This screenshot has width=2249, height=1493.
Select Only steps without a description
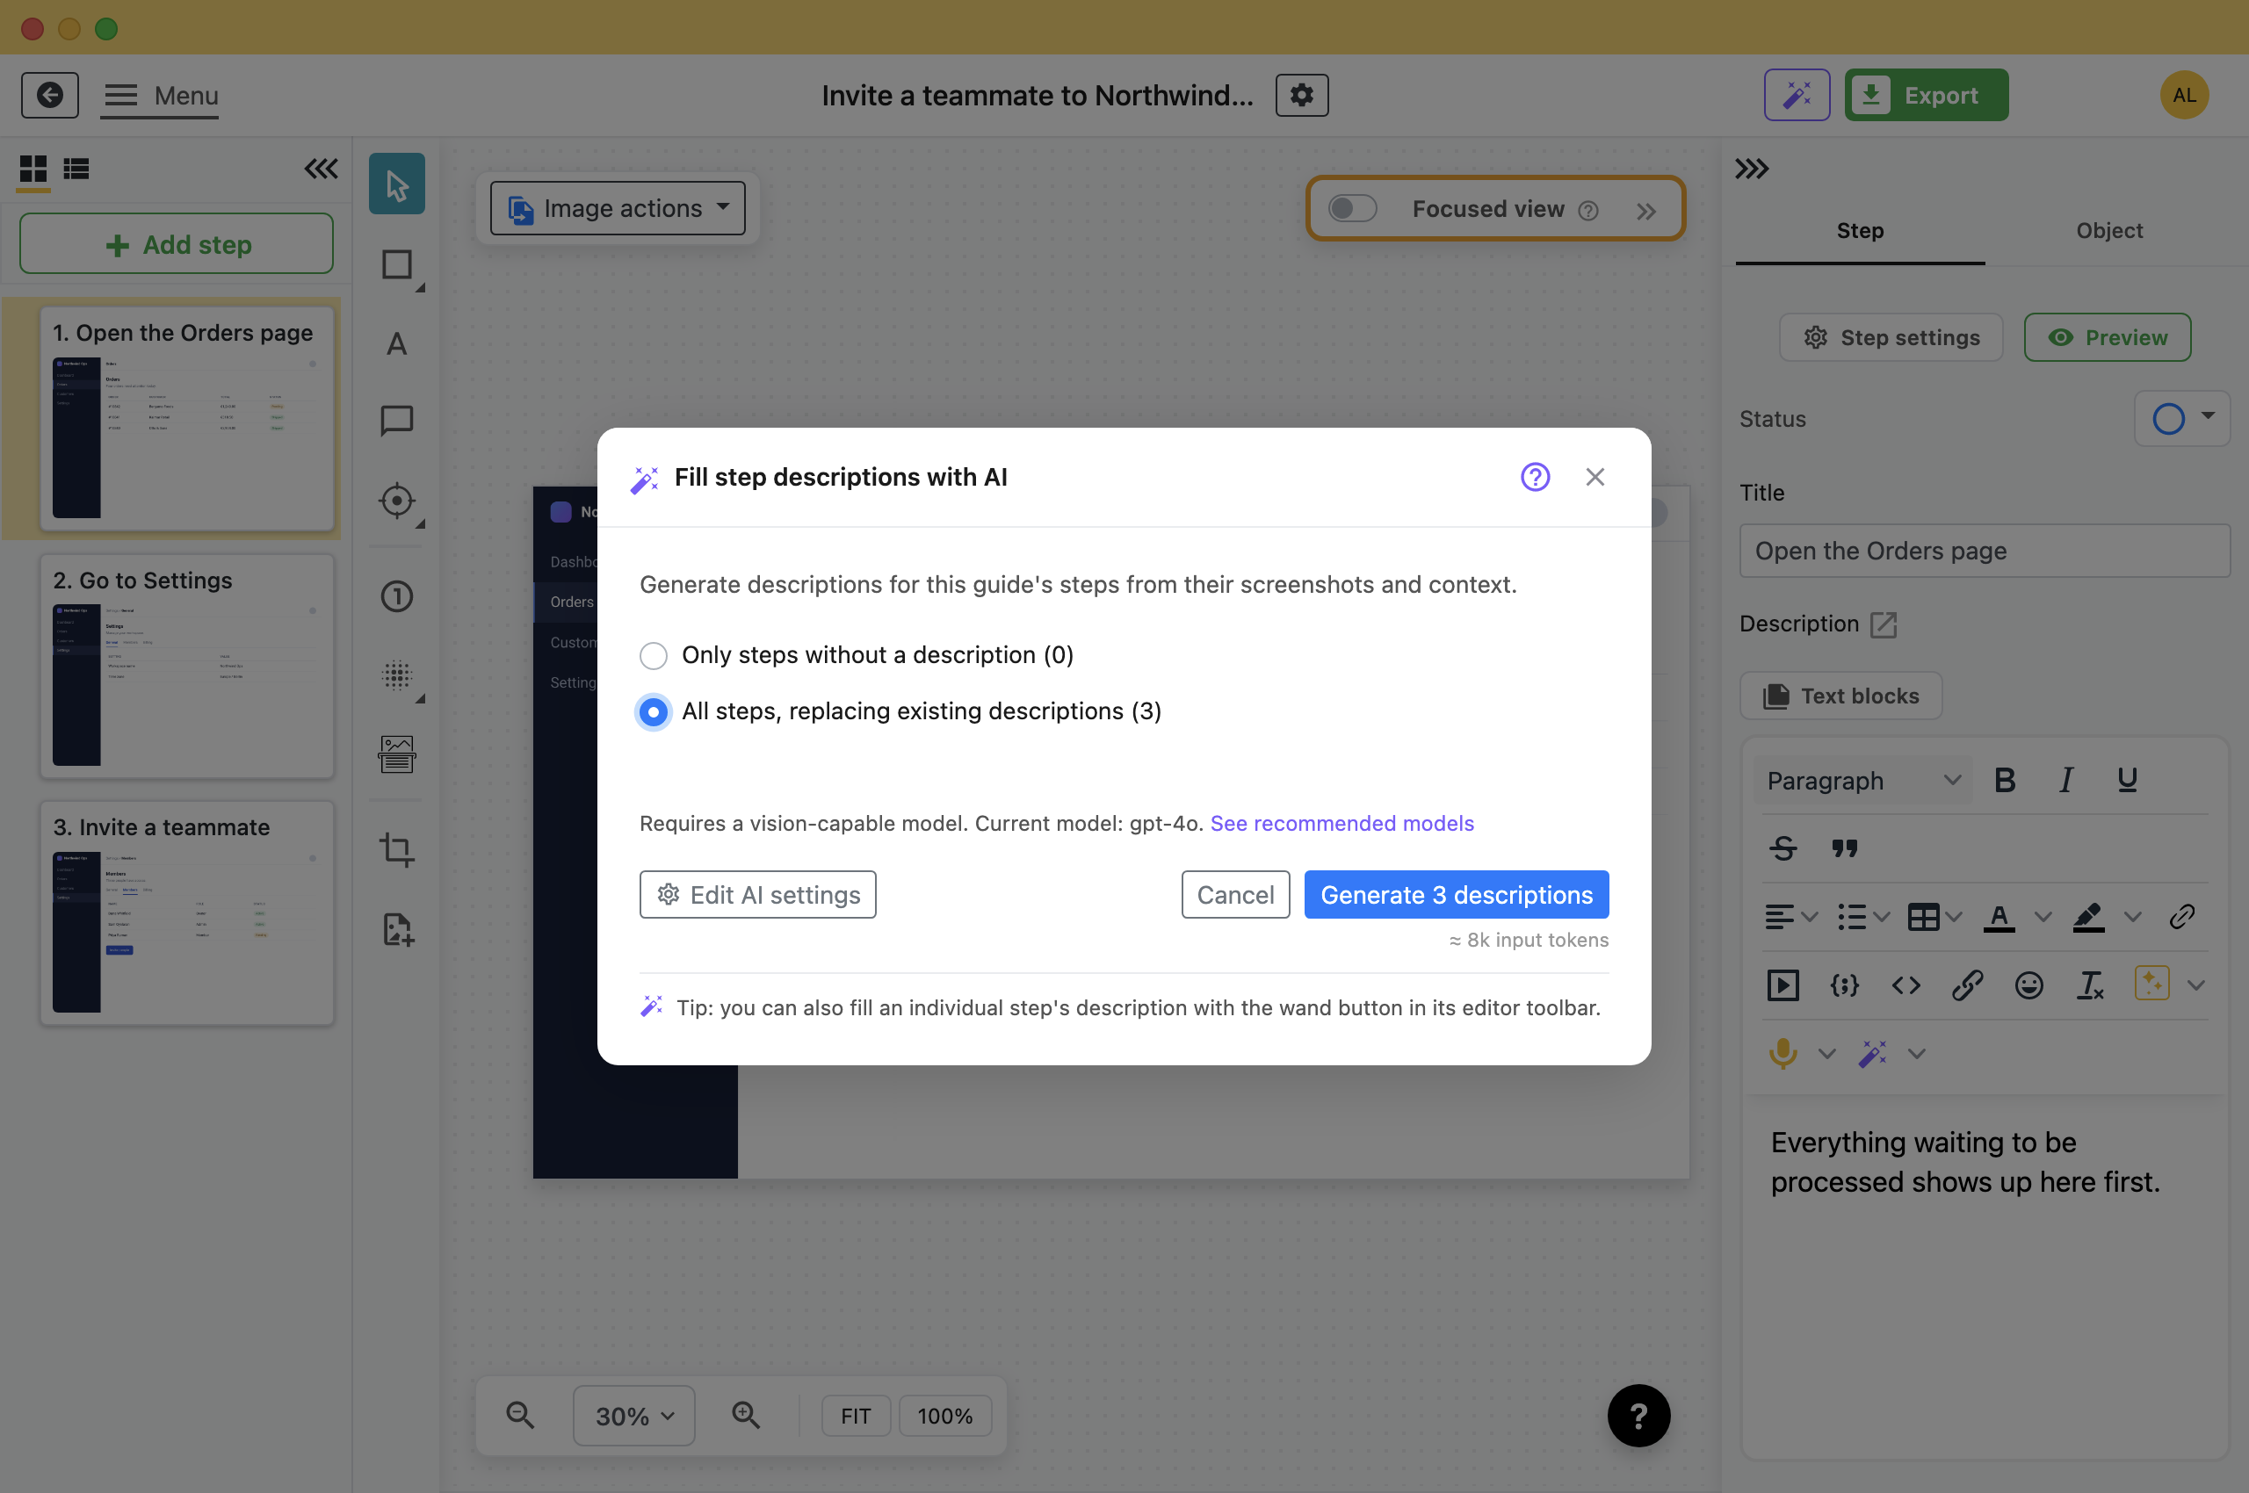pos(654,656)
